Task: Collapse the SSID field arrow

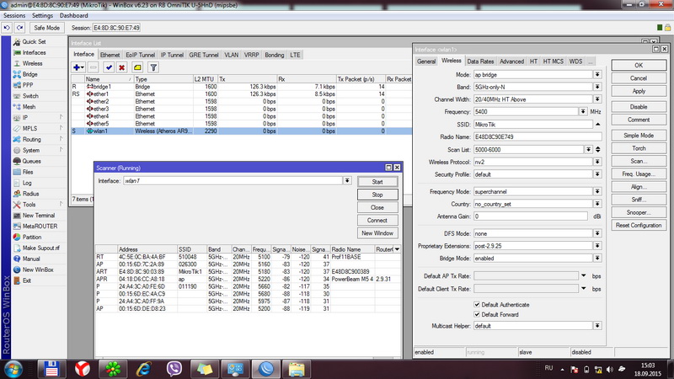Action: 597,124
